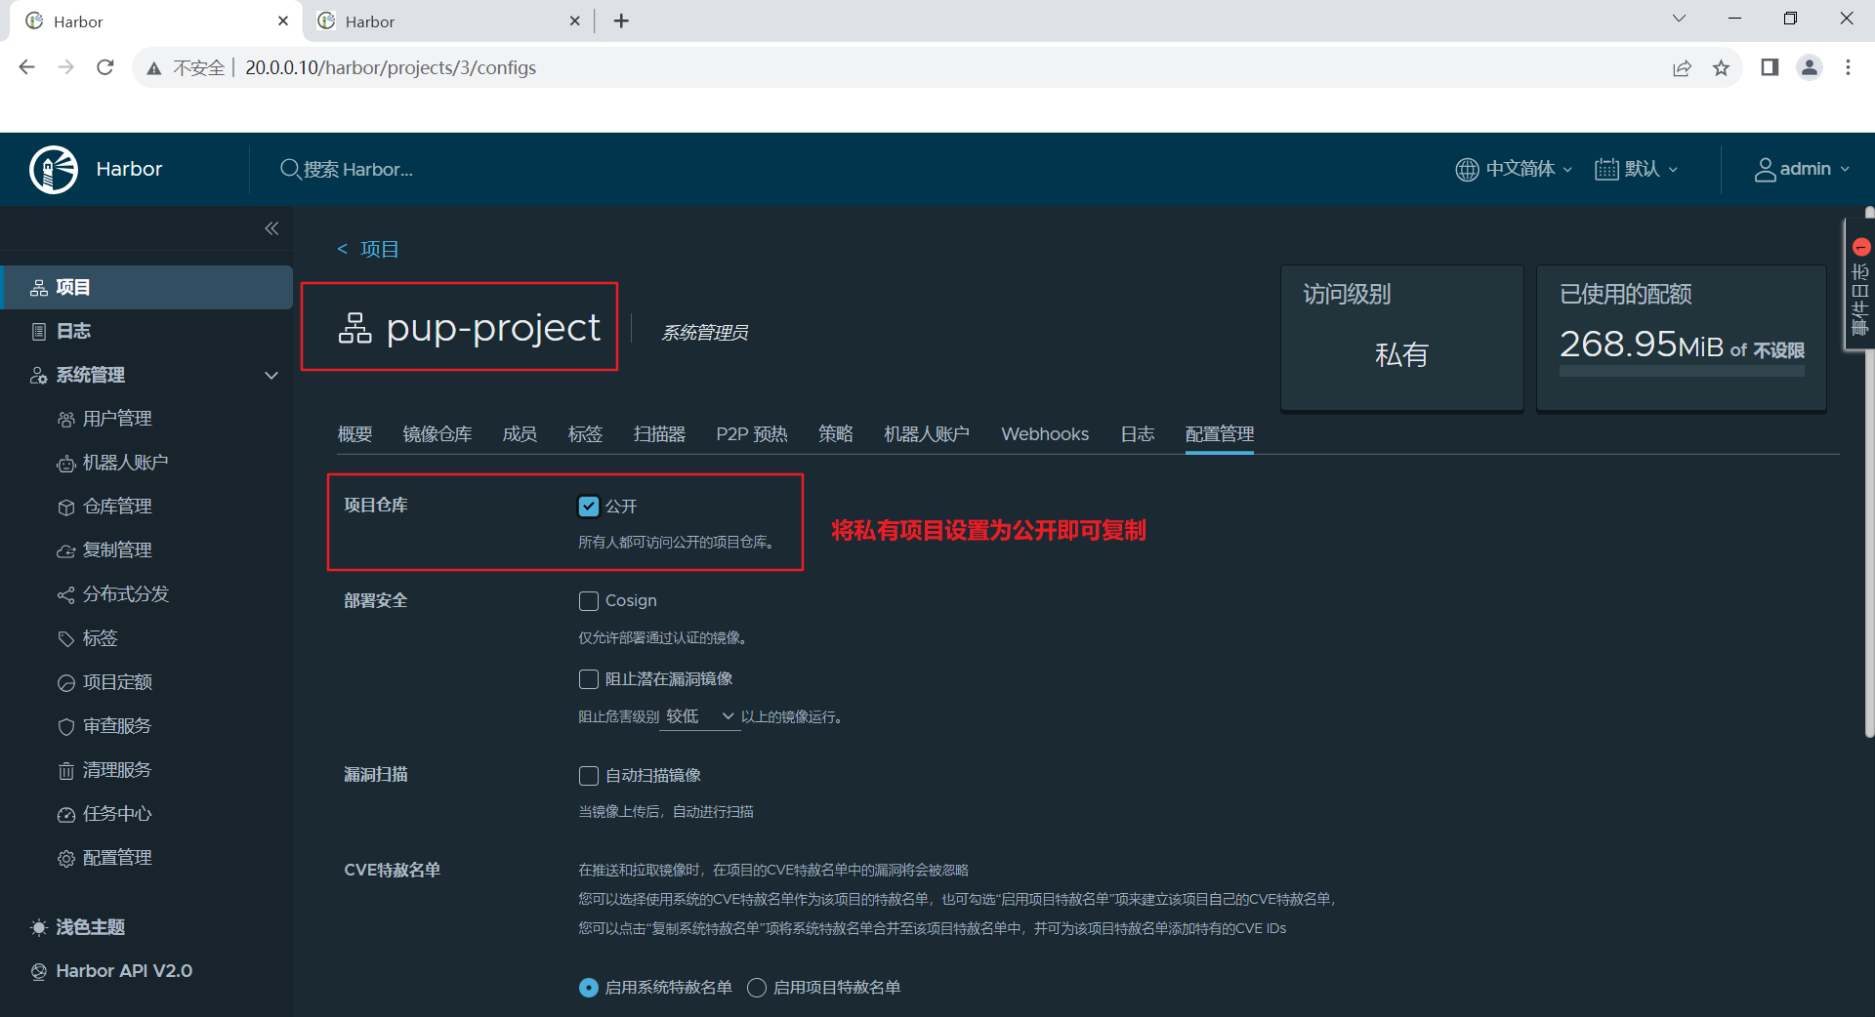Bookmark this page with star icon
Image resolution: width=1875 pixels, height=1017 pixels.
(x=1721, y=67)
